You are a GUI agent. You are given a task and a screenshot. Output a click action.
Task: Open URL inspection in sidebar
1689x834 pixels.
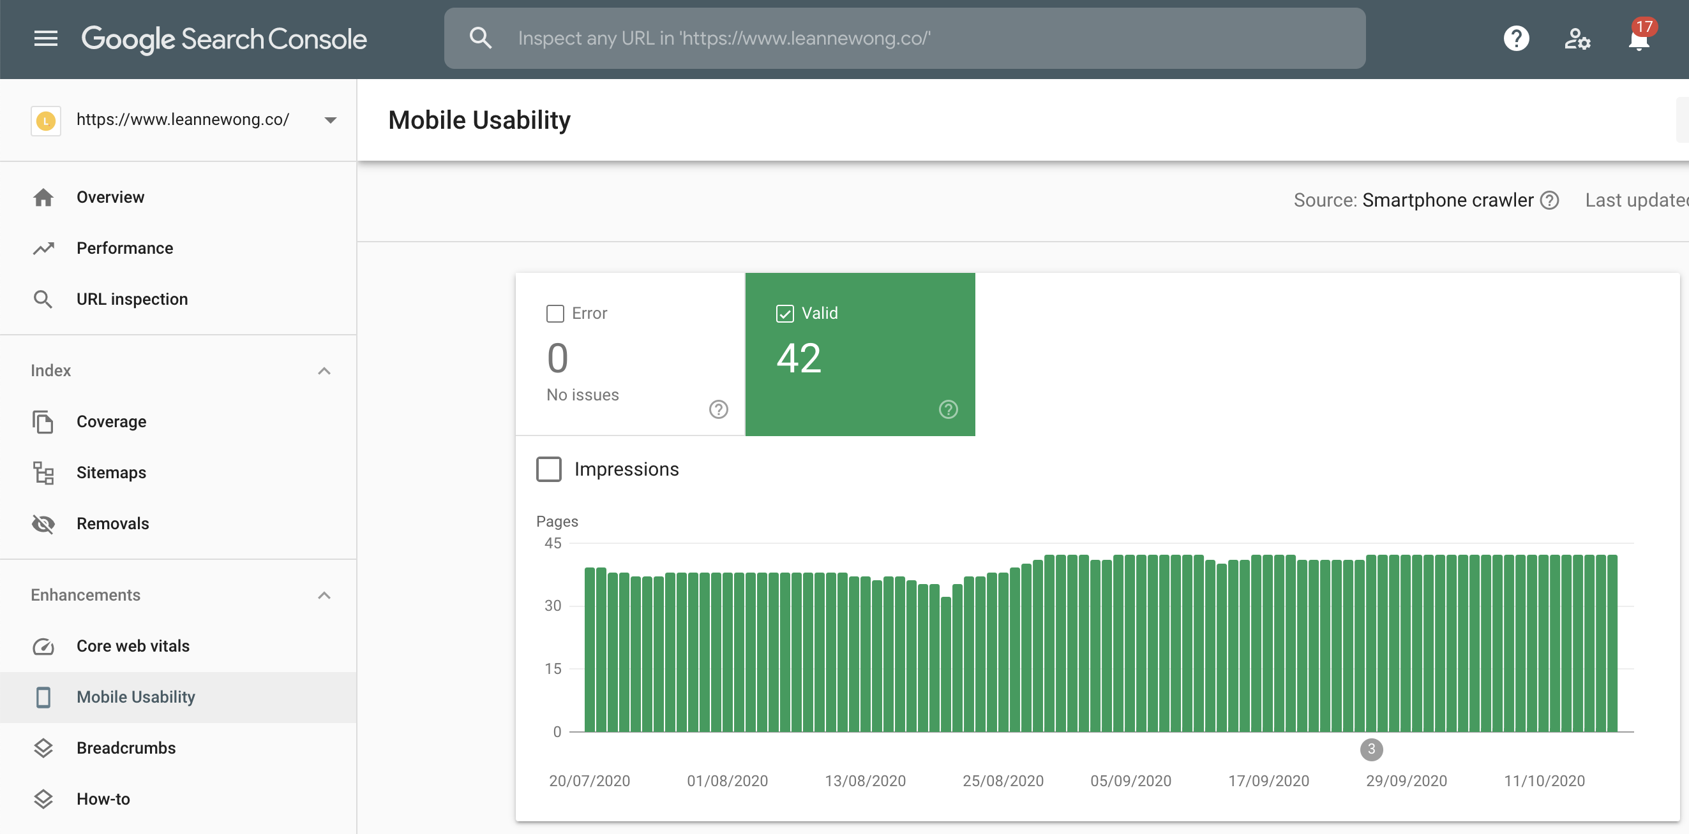[x=178, y=300]
